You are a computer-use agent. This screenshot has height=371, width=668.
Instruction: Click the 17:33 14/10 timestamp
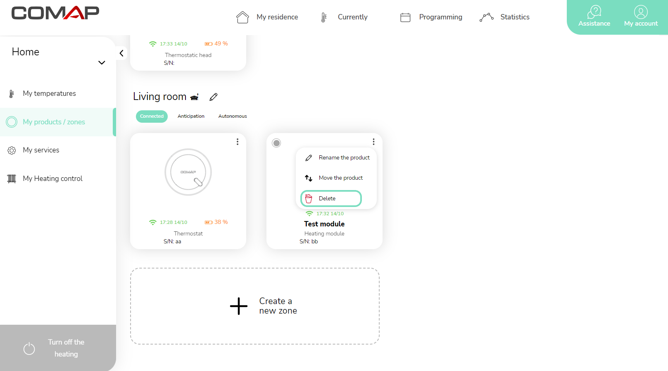coord(174,44)
